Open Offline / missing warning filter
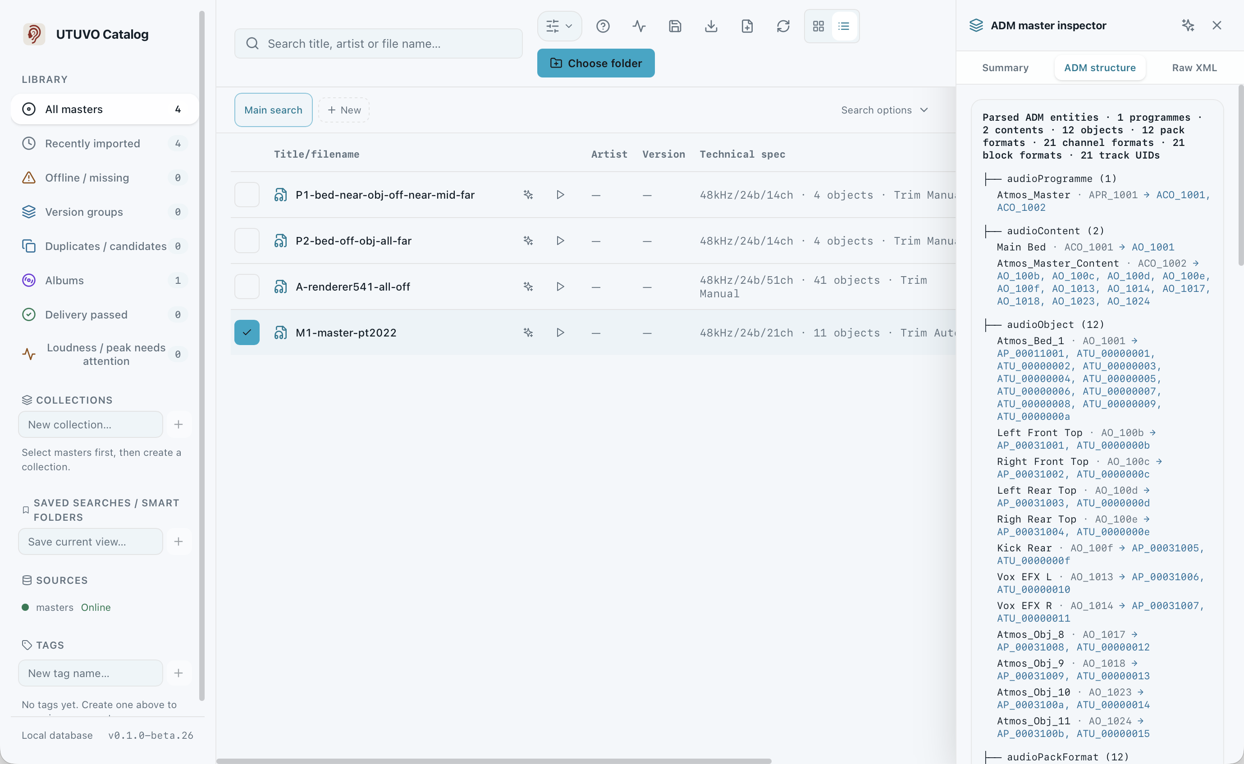Image resolution: width=1244 pixels, height=764 pixels. pos(105,178)
